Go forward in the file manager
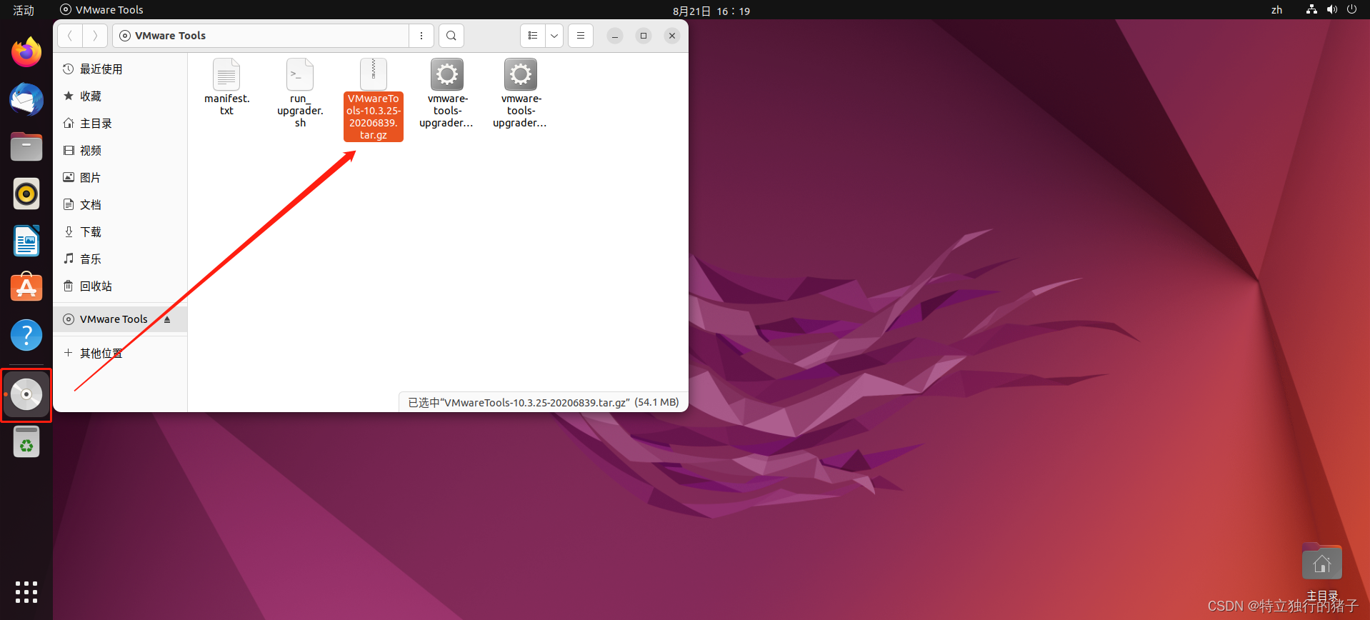 [x=95, y=36]
